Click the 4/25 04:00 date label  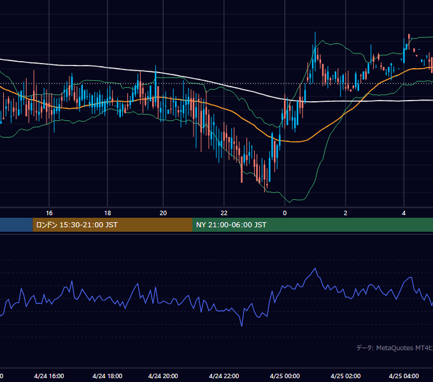404,376
